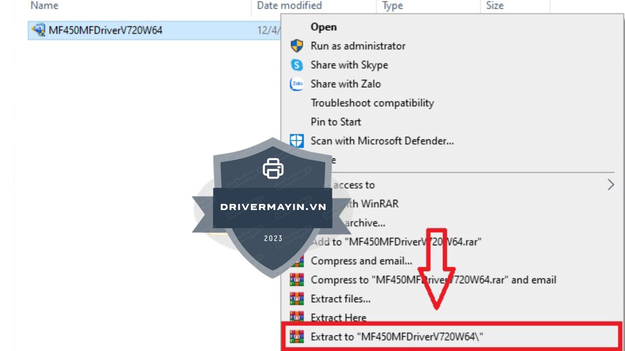Sort files by Name column header
The height and width of the screenshot is (351, 625).
click(44, 6)
